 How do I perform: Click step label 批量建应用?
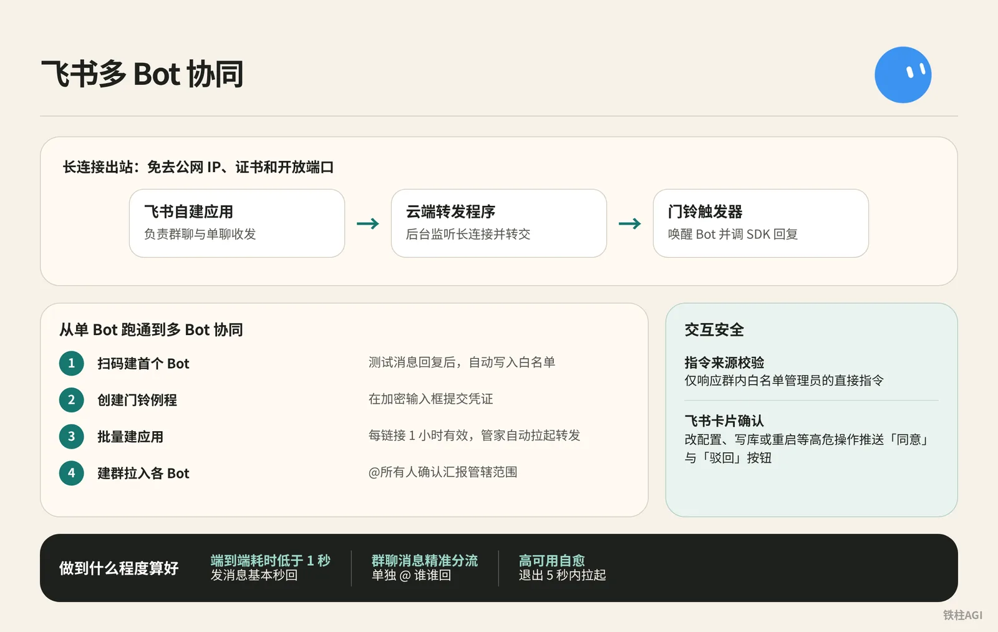coord(130,437)
